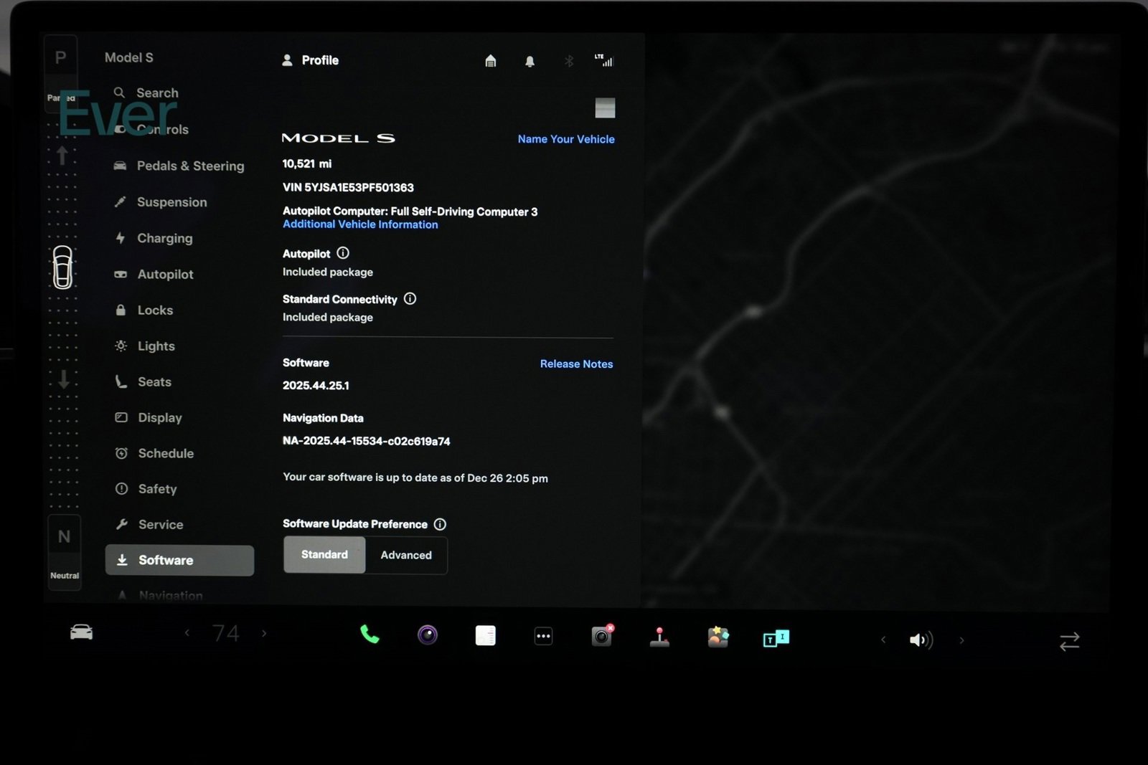Tap the Search settings field
This screenshot has height=765, width=1148.
tap(157, 93)
